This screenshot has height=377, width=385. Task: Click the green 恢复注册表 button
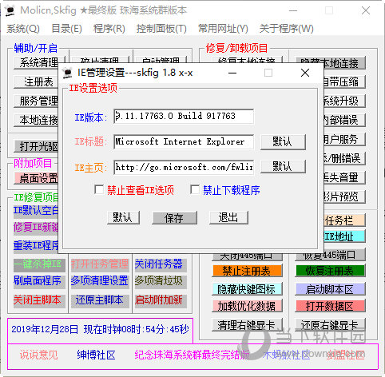pos(330,271)
